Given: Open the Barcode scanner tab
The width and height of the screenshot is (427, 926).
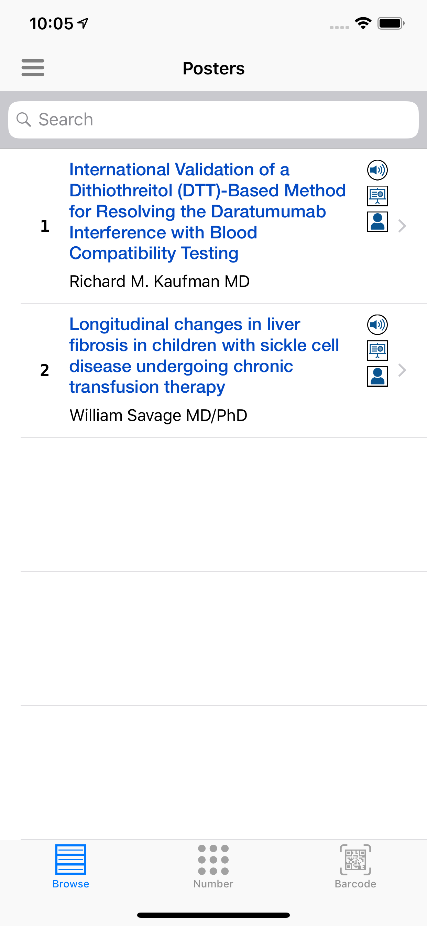Looking at the screenshot, I should coord(355,866).
